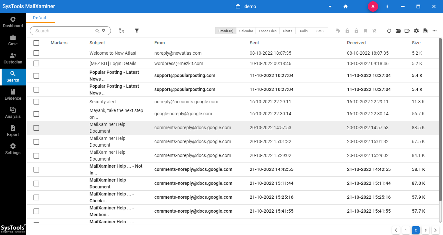Click the first lock icon in toolbar
Viewport: 443px width, 235px height.
pos(347,31)
